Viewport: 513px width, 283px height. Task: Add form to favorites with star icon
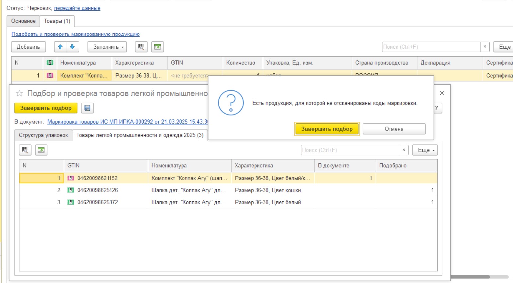pos(19,94)
